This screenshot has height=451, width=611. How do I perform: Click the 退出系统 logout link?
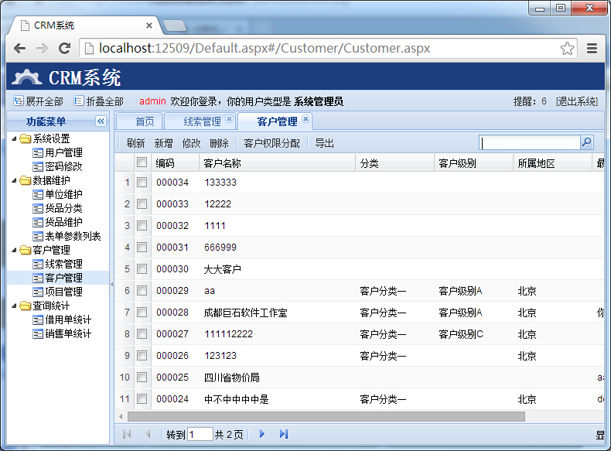click(577, 101)
